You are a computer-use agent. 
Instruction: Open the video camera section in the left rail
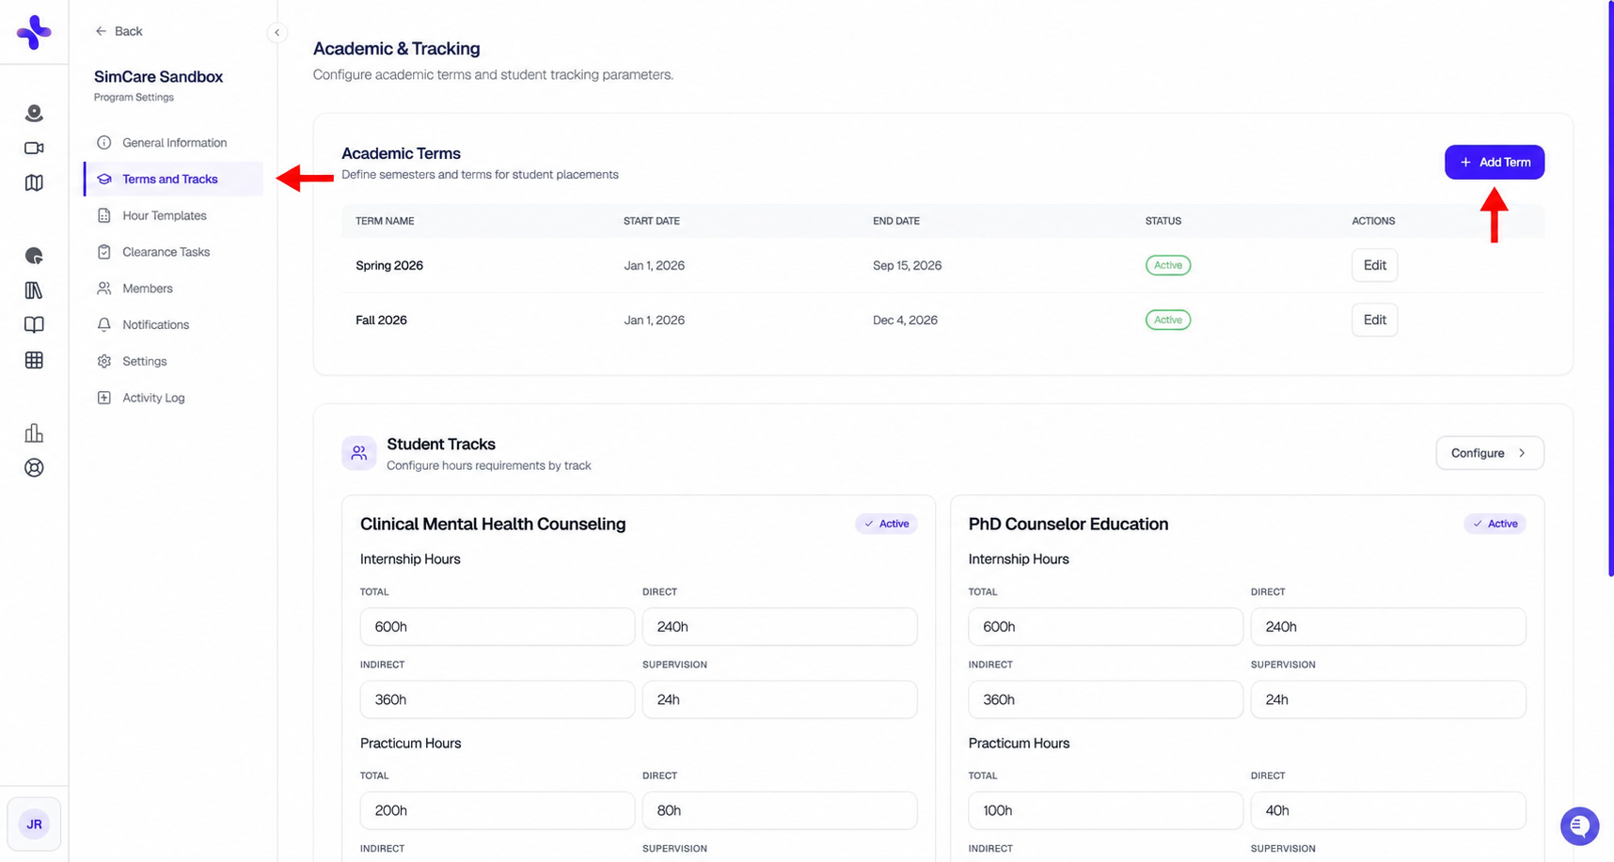click(34, 148)
